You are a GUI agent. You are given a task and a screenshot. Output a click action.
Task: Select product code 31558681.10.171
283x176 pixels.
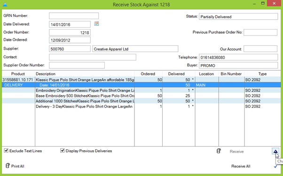coord(18,80)
